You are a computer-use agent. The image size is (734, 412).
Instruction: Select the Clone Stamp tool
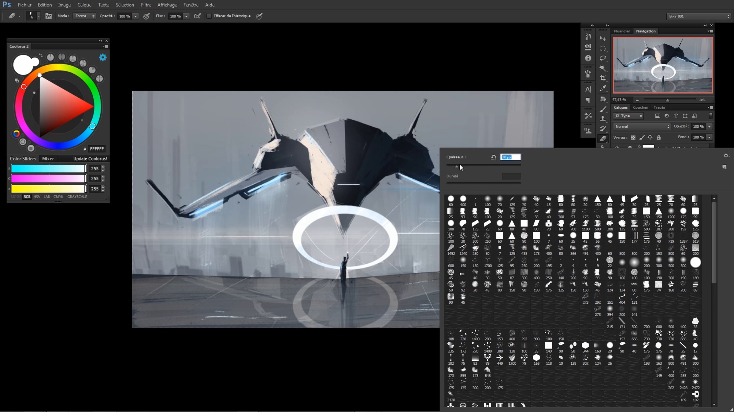click(602, 119)
